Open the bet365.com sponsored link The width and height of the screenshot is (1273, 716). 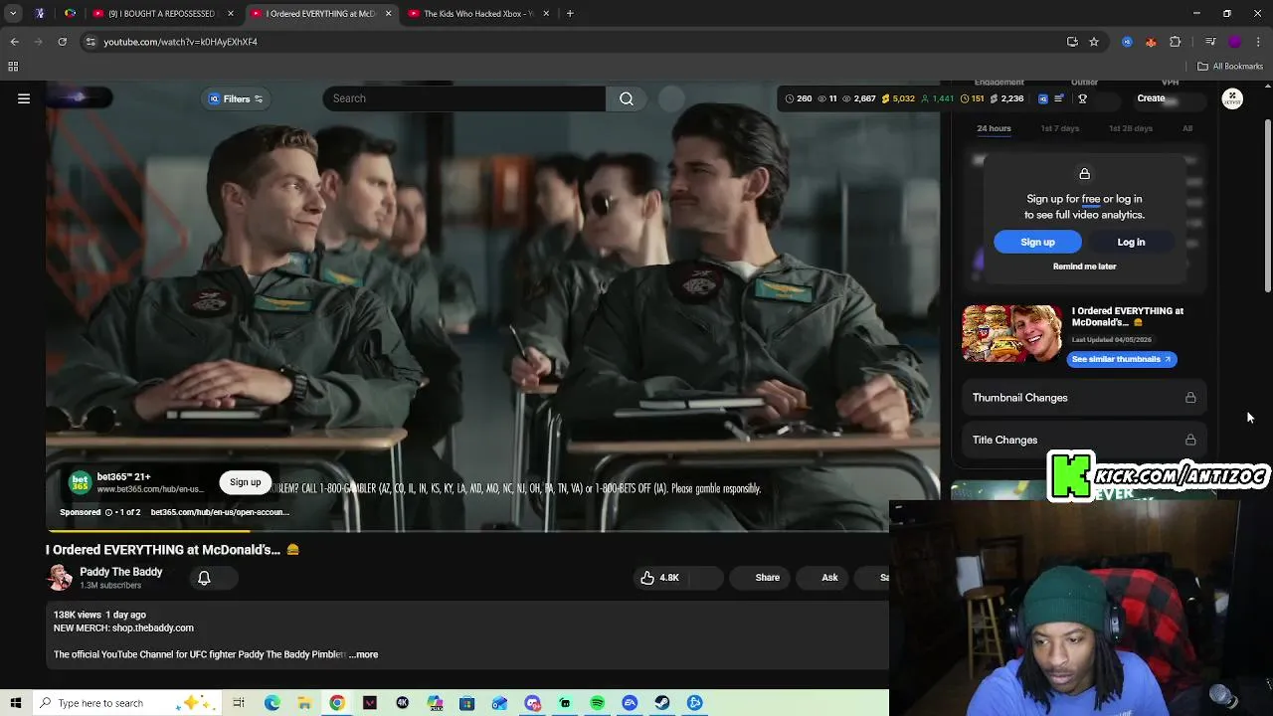(220, 512)
